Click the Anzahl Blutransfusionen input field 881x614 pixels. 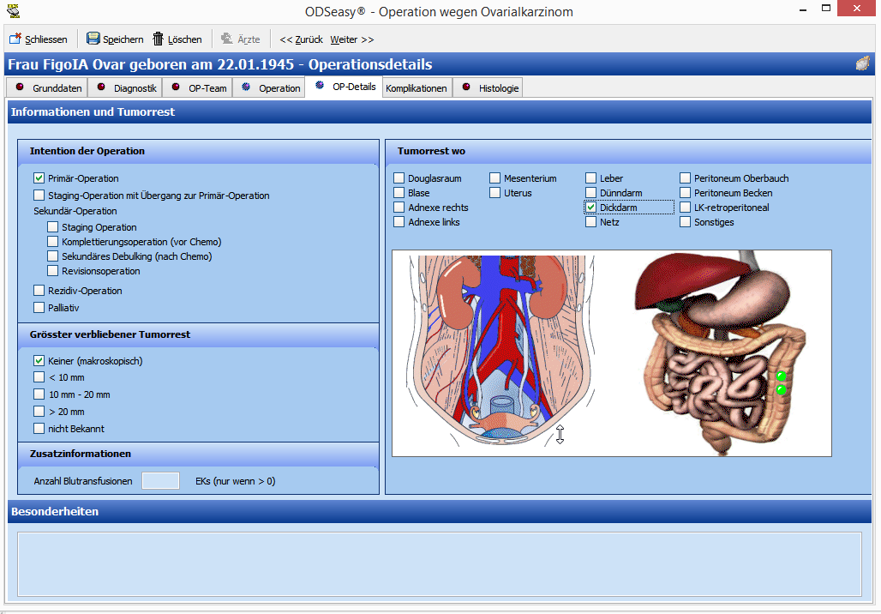click(x=161, y=481)
